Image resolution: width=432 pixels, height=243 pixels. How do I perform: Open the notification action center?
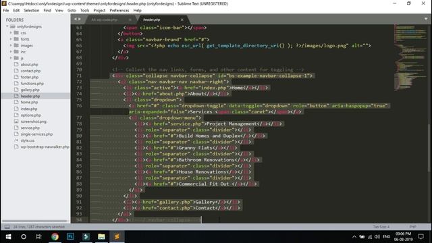click(421, 237)
